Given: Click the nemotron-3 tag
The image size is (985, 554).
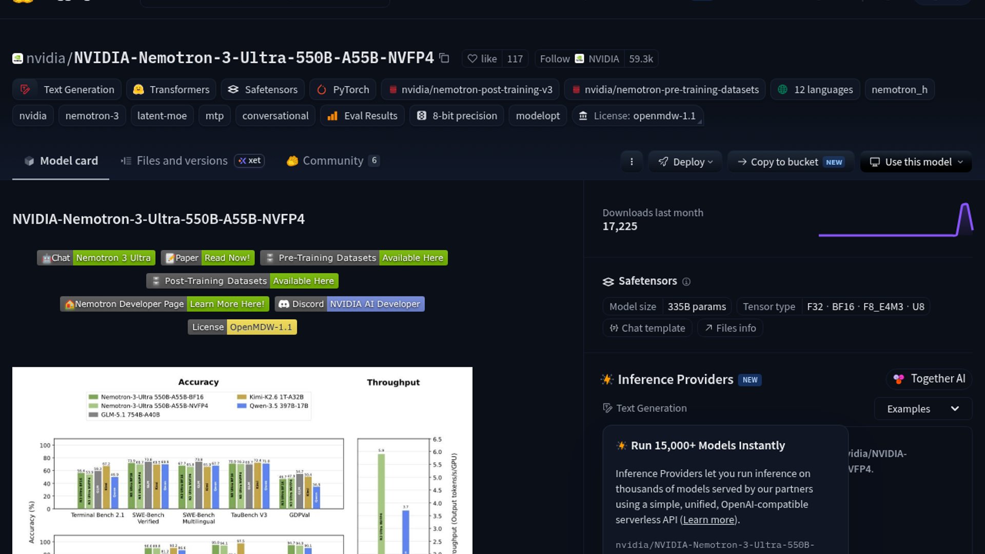Looking at the screenshot, I should click(x=92, y=116).
